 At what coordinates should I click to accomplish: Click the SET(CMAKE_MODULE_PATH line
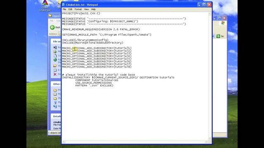click(106, 35)
